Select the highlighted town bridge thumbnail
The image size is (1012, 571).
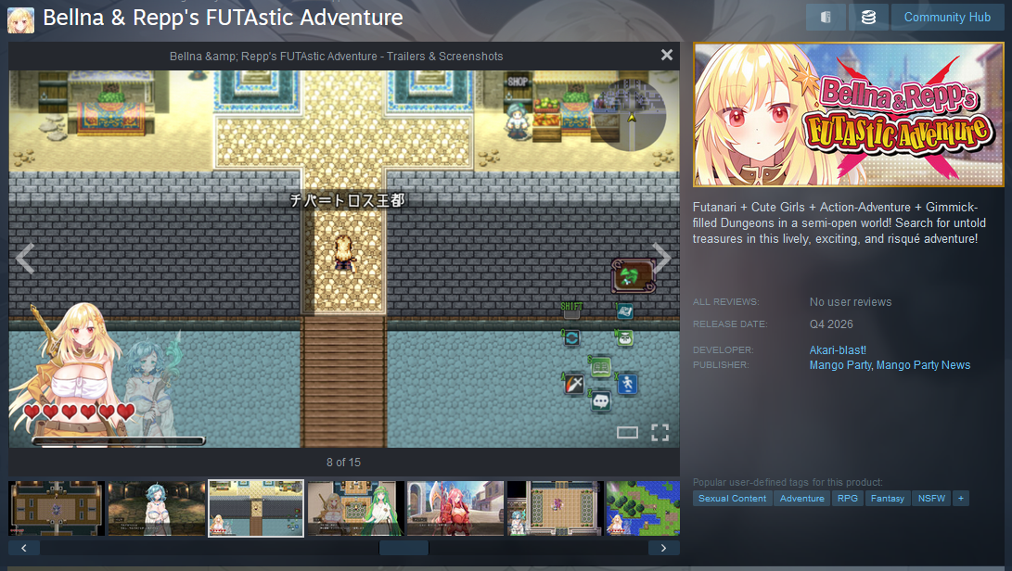pos(256,508)
